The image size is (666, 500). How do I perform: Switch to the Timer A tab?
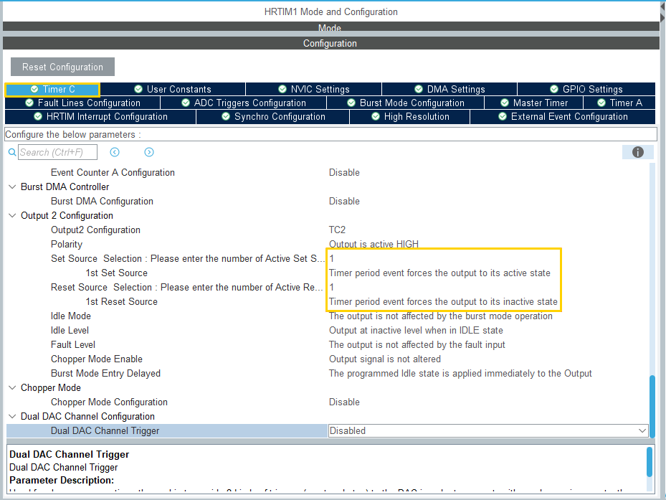click(619, 103)
